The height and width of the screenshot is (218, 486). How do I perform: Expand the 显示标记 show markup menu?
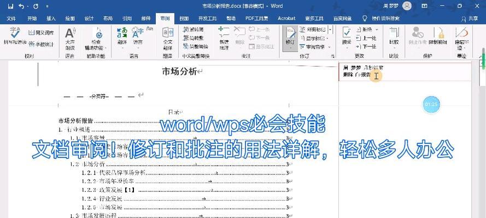[x=314, y=38]
